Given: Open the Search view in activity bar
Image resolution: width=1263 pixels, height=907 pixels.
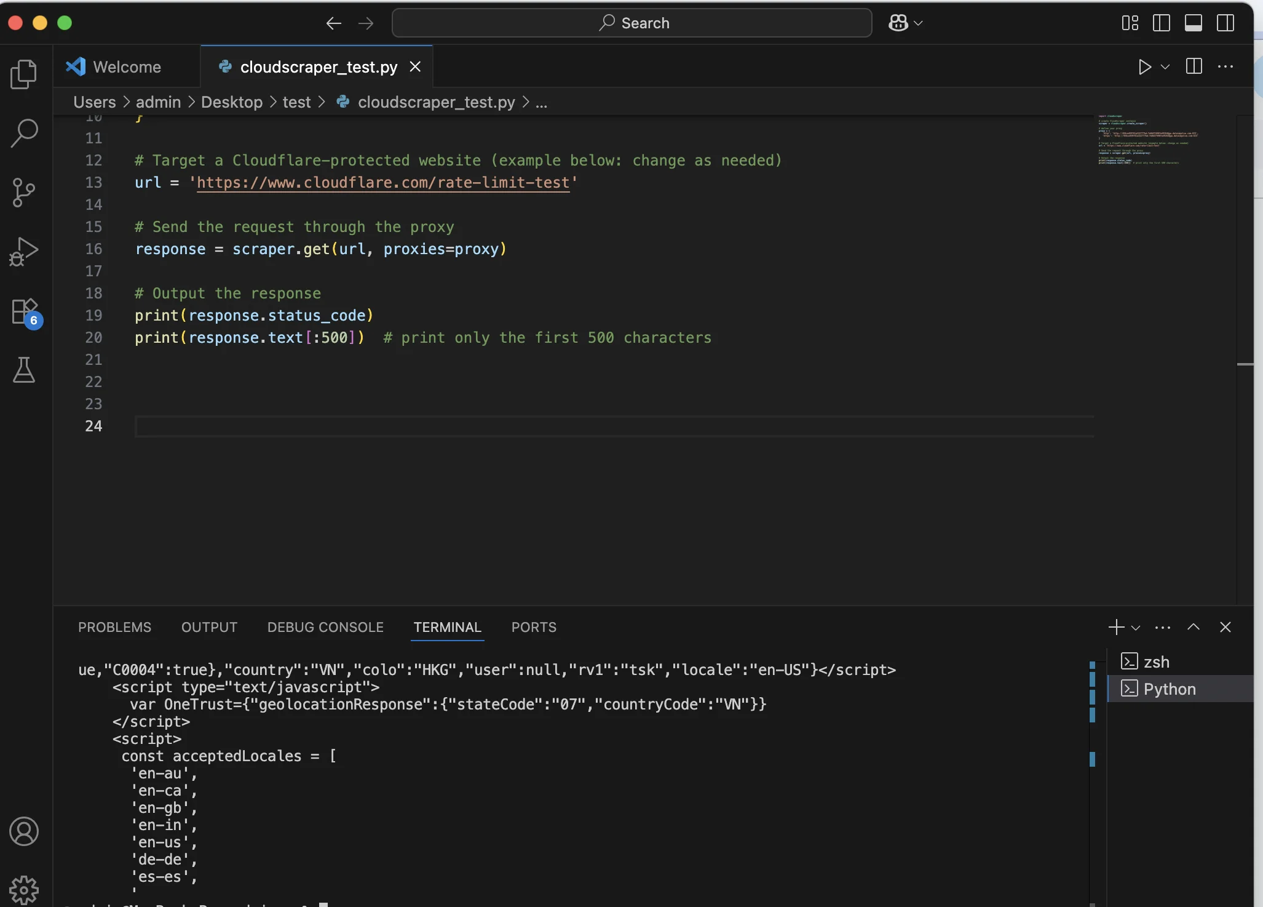Looking at the screenshot, I should 24,133.
